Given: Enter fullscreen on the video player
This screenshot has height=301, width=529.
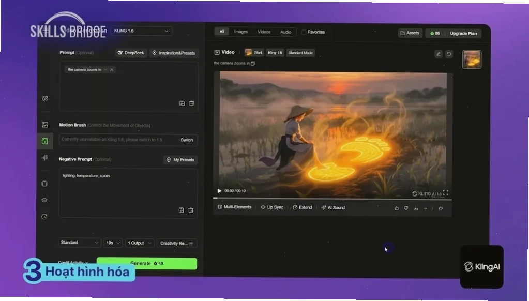Looking at the screenshot, I should [x=446, y=193].
